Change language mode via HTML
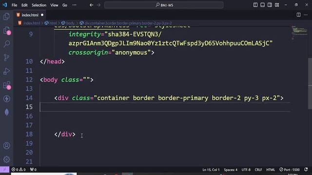 [271, 170]
